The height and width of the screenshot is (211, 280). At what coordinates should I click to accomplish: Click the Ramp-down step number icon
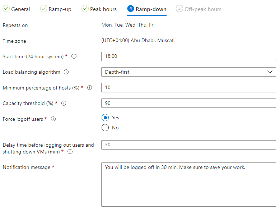(x=131, y=9)
